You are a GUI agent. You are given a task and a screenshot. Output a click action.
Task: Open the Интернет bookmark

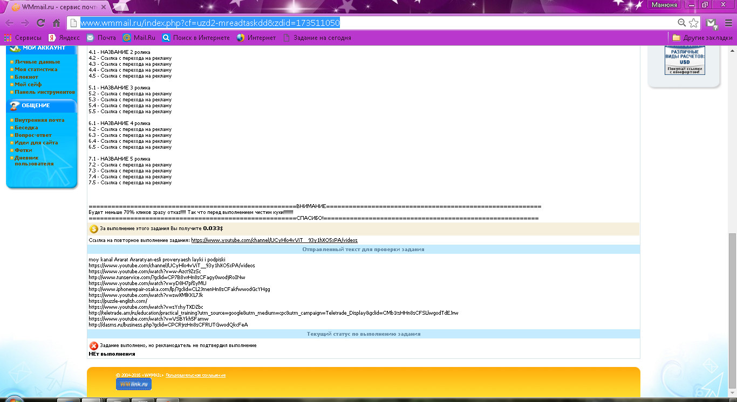coord(256,38)
